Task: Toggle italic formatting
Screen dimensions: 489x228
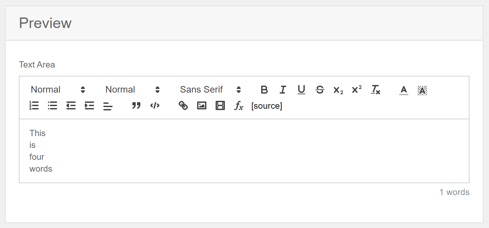Action: pyautogui.click(x=283, y=90)
